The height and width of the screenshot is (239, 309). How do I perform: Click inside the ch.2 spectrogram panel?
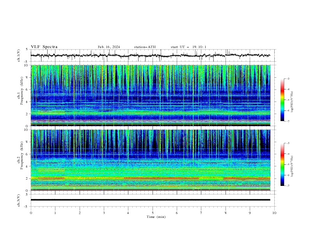click(x=150, y=160)
